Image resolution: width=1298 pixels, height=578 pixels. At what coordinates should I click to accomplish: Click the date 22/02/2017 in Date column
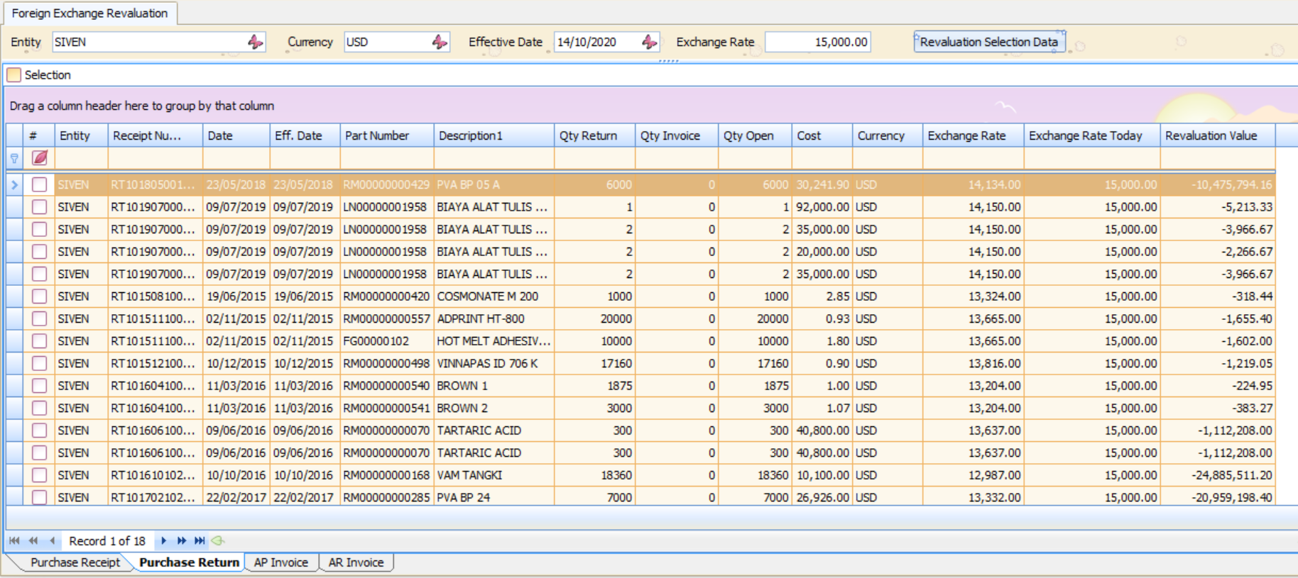[x=236, y=497]
